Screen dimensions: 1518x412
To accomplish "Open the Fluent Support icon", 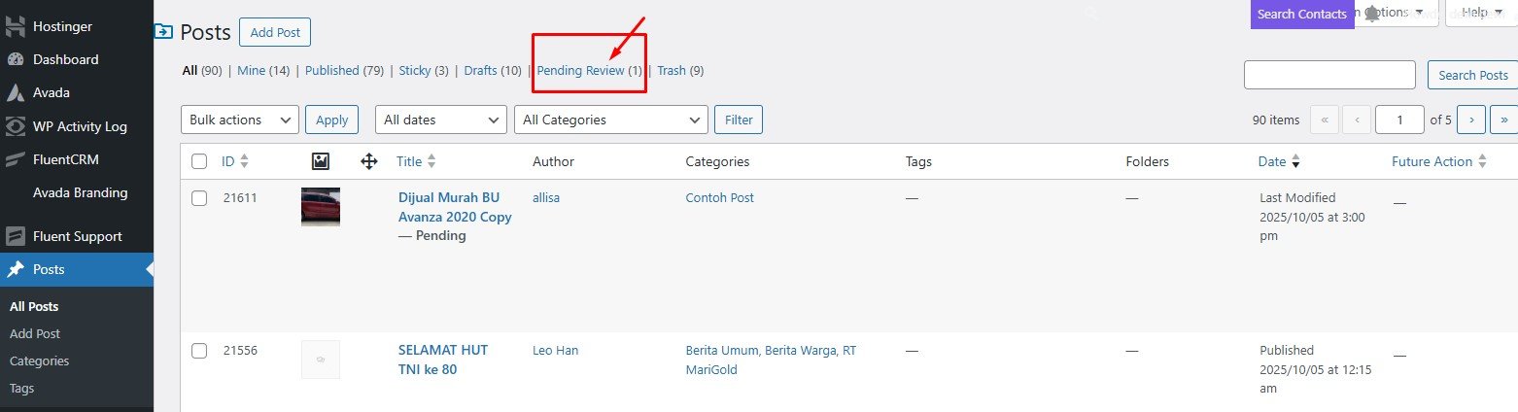I will 15,236.
